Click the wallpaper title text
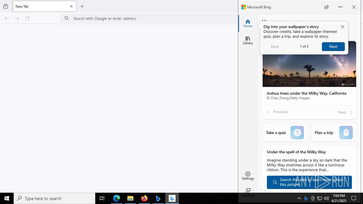 click(306, 93)
